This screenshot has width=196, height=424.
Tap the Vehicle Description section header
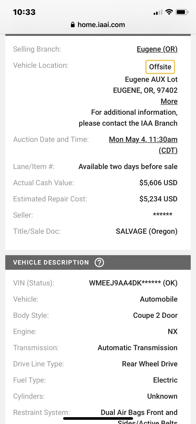(x=98, y=262)
